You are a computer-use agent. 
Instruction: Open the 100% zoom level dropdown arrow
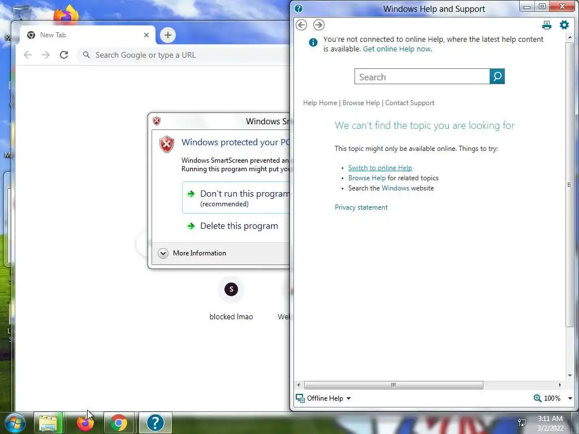pos(570,398)
